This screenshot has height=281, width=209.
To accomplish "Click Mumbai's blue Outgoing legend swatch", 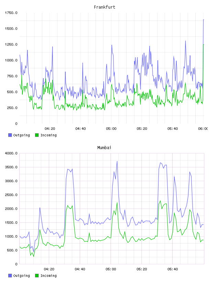I will [10, 275].
